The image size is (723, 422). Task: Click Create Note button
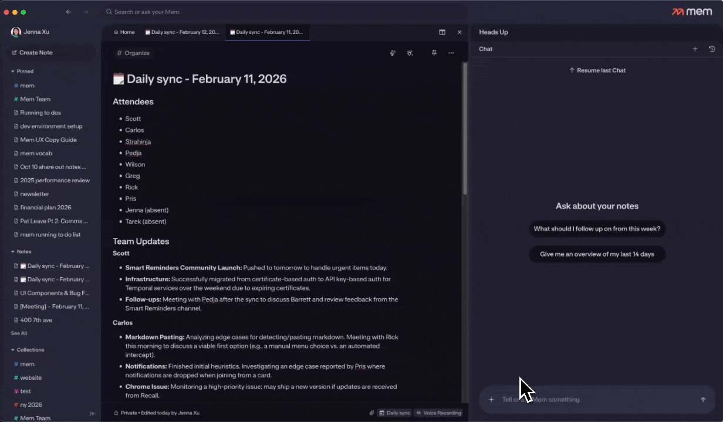pos(50,53)
